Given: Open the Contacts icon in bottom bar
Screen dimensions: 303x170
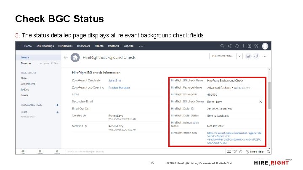Looking at the screenshot, I should point(57,152).
